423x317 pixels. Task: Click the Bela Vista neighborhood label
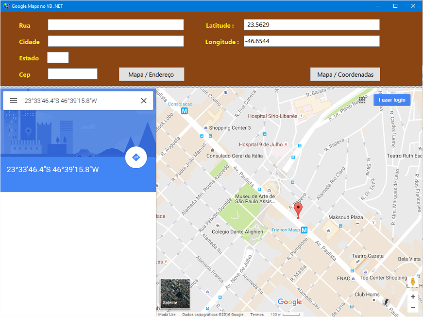click(409, 259)
